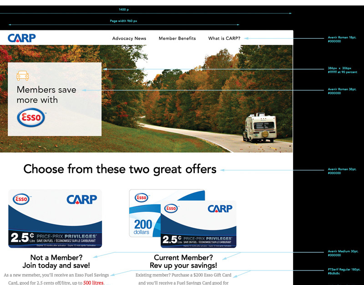The image size is (364, 285).
Task: Click the 'Avenir Medium 30pt.' spec note
Action: [343, 253]
